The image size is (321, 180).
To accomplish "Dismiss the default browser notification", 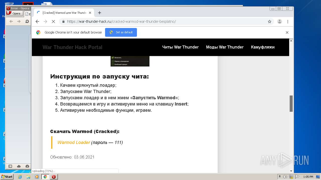I will pos(287,32).
